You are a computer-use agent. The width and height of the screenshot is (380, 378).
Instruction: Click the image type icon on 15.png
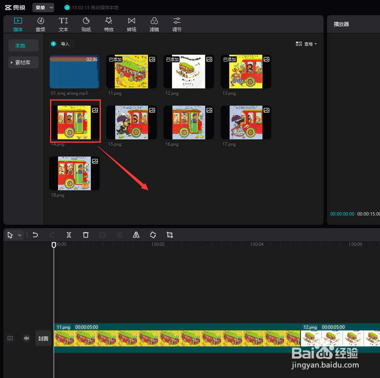[152, 110]
